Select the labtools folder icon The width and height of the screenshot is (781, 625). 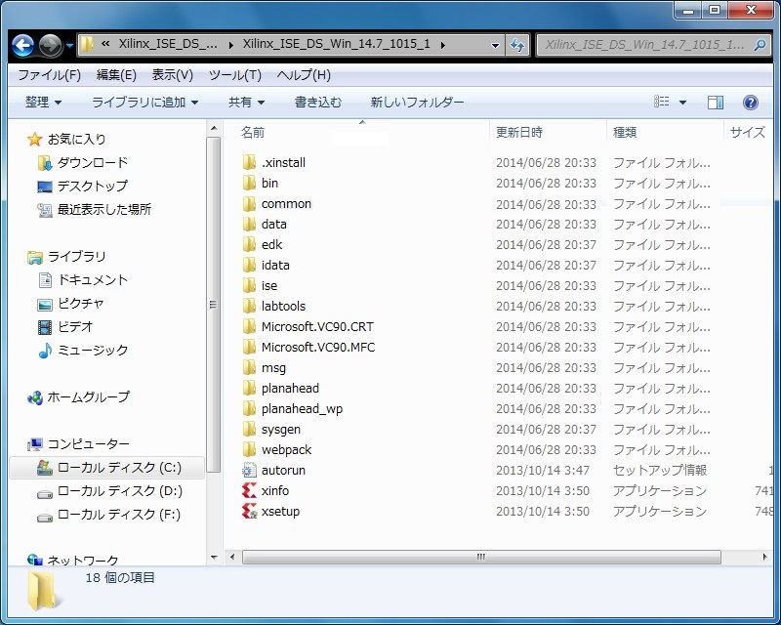point(249,306)
